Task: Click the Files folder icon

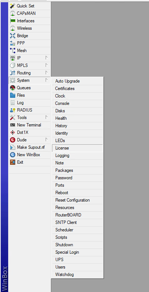Action: [13, 95]
